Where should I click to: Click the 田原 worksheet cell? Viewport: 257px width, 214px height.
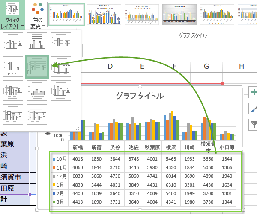[15, 189]
